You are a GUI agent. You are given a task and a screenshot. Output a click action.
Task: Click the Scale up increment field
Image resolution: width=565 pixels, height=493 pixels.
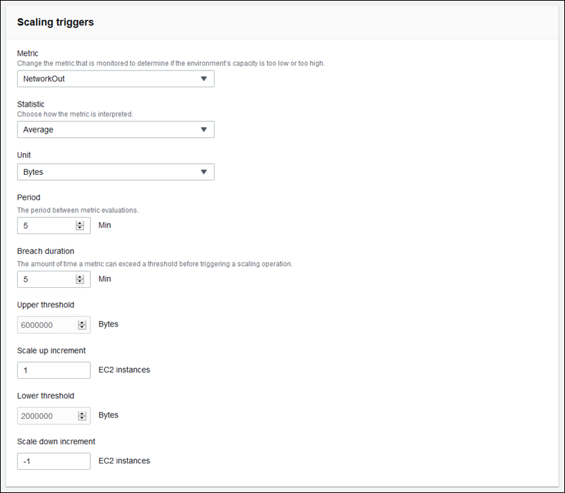pos(54,370)
